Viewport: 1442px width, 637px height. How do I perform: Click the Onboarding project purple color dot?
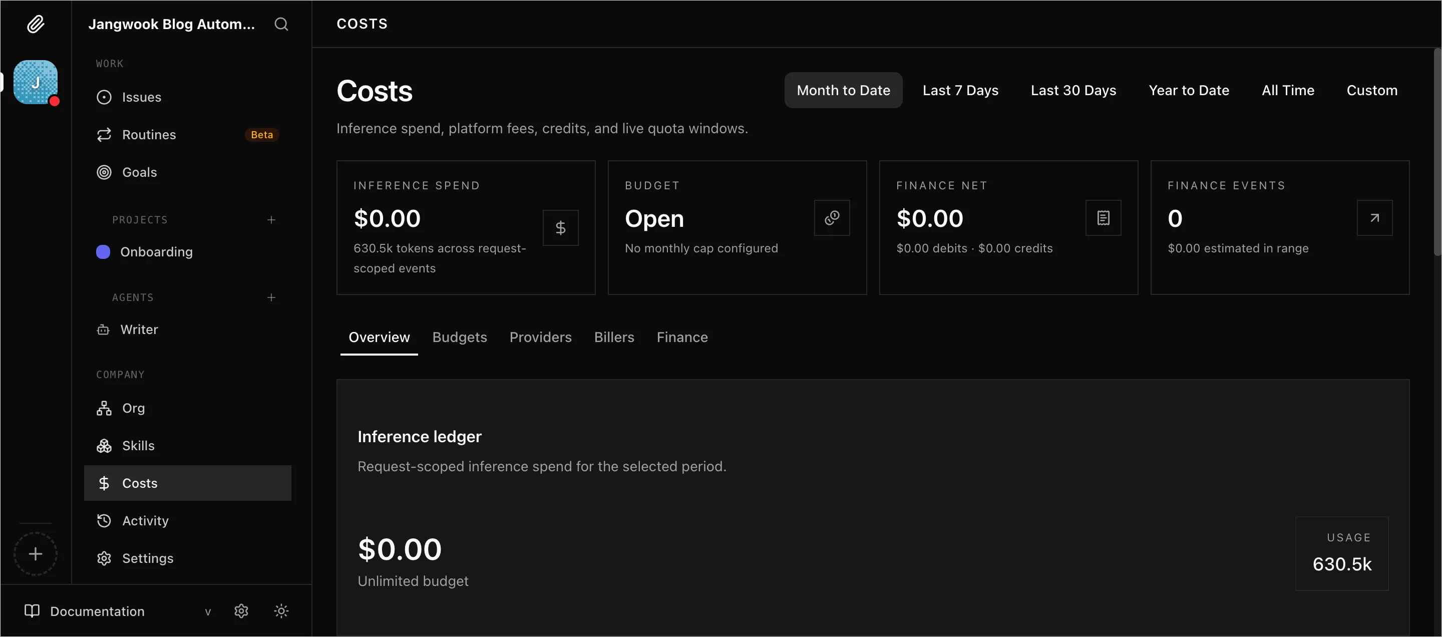point(103,252)
